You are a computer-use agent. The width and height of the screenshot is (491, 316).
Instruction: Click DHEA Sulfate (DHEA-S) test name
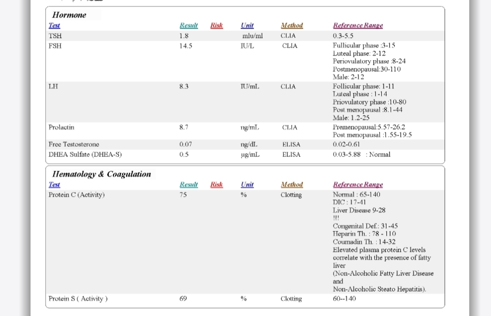[x=85, y=155]
